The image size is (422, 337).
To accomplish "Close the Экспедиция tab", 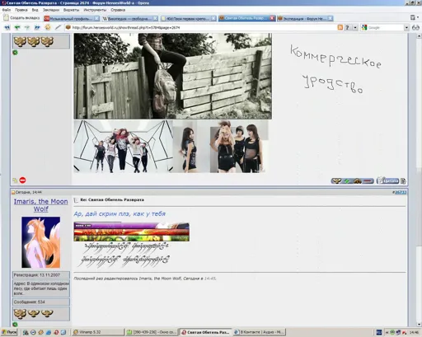I will 331,18.
